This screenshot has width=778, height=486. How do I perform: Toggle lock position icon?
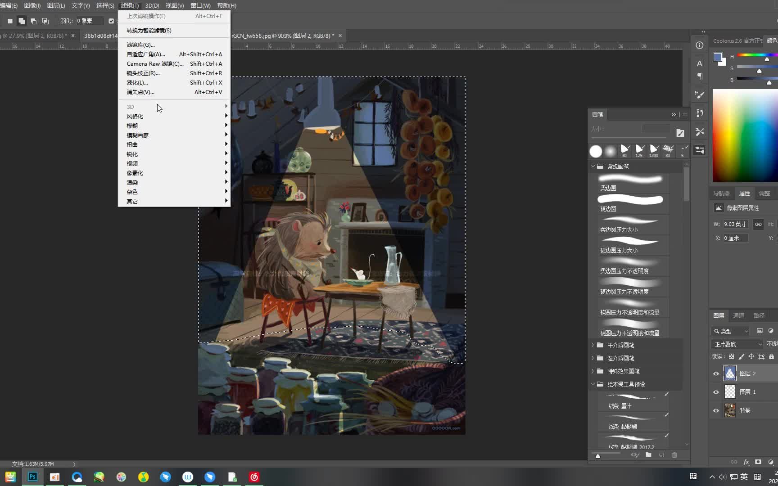[751, 356]
